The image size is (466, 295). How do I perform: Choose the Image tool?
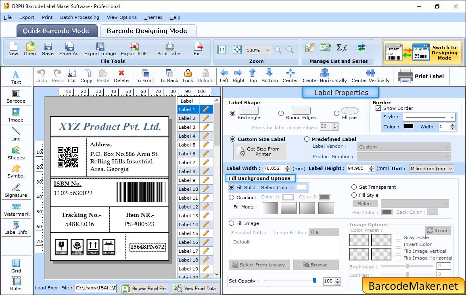click(x=16, y=116)
